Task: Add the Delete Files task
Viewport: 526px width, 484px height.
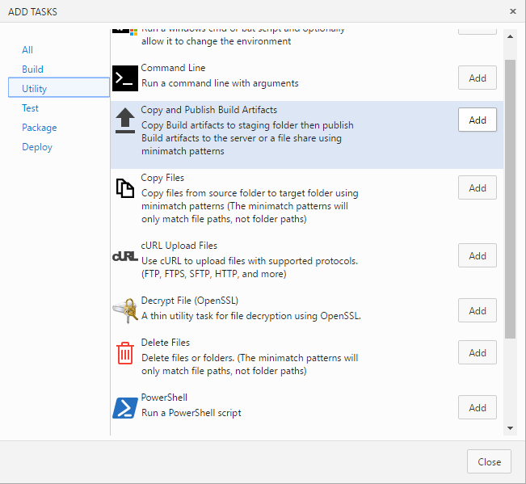Action: click(x=478, y=352)
